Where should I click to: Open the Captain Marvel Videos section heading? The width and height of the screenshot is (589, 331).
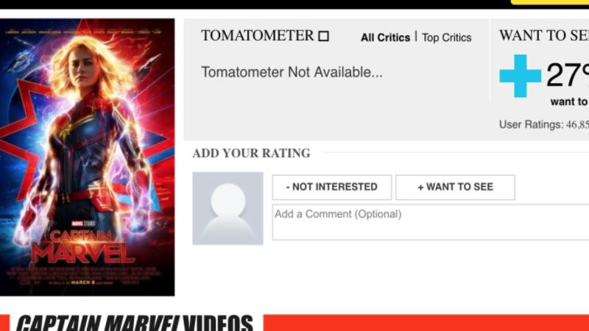click(x=135, y=323)
